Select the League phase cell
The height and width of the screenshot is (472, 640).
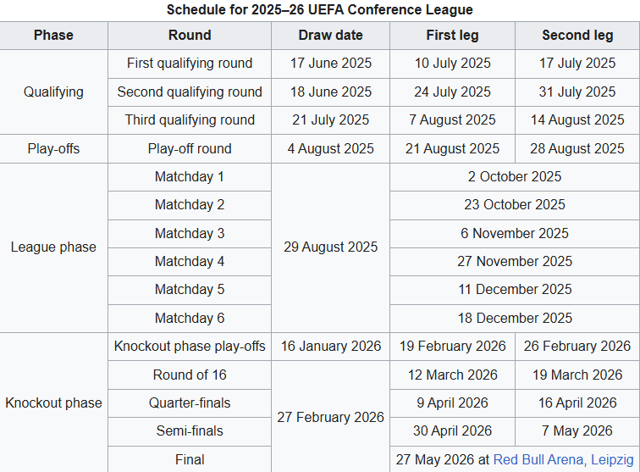(x=53, y=247)
